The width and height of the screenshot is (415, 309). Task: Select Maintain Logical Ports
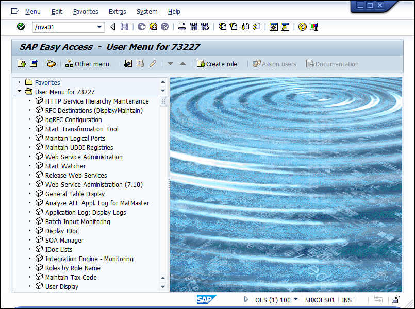click(75, 138)
